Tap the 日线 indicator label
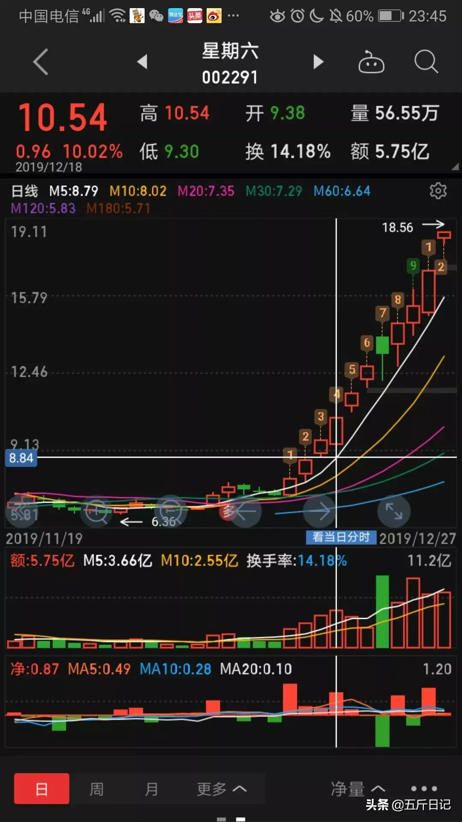 24,191
